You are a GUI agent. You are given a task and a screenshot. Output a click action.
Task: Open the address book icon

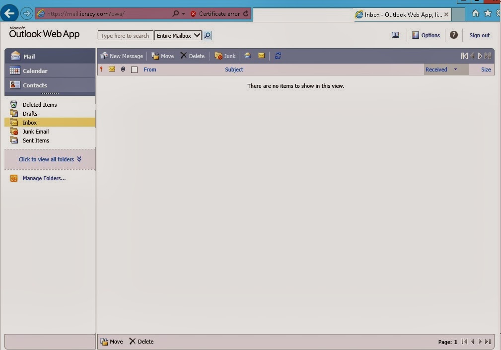(395, 35)
